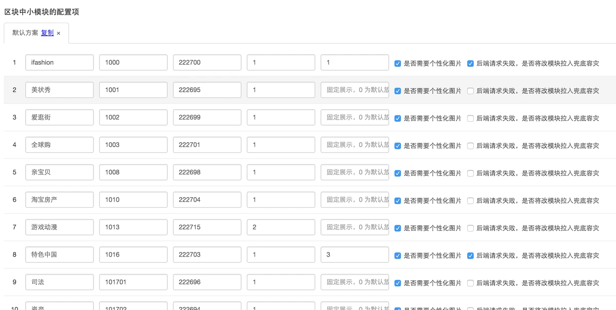
Task: Click the 1008 input field
Action: click(133, 172)
